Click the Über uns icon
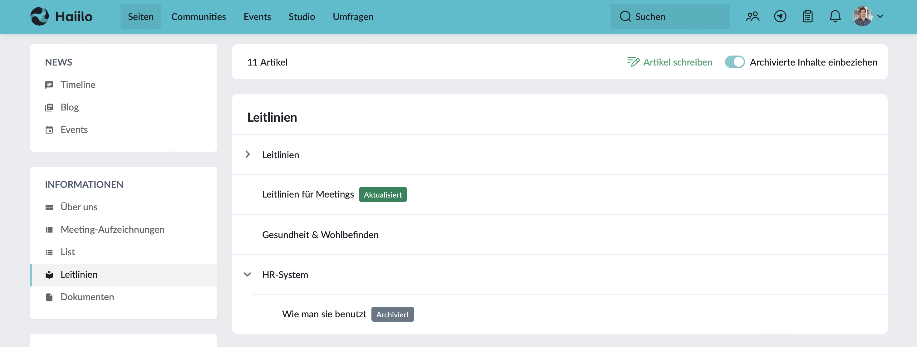 (x=49, y=207)
